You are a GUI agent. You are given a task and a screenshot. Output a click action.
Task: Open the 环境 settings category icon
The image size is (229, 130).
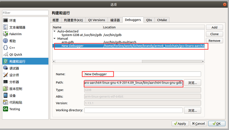6,20
